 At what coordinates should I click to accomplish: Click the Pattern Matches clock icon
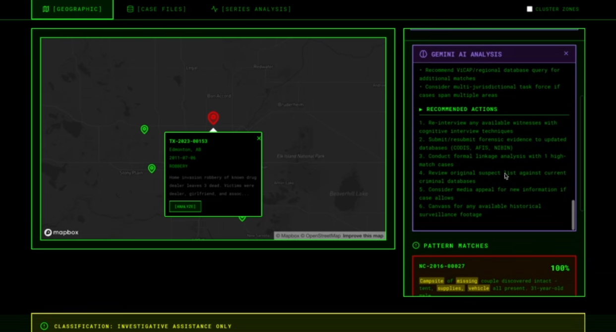[416, 245]
